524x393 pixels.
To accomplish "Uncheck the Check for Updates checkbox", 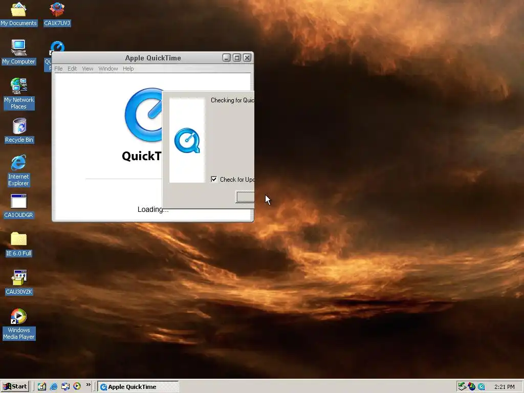I will click(214, 180).
